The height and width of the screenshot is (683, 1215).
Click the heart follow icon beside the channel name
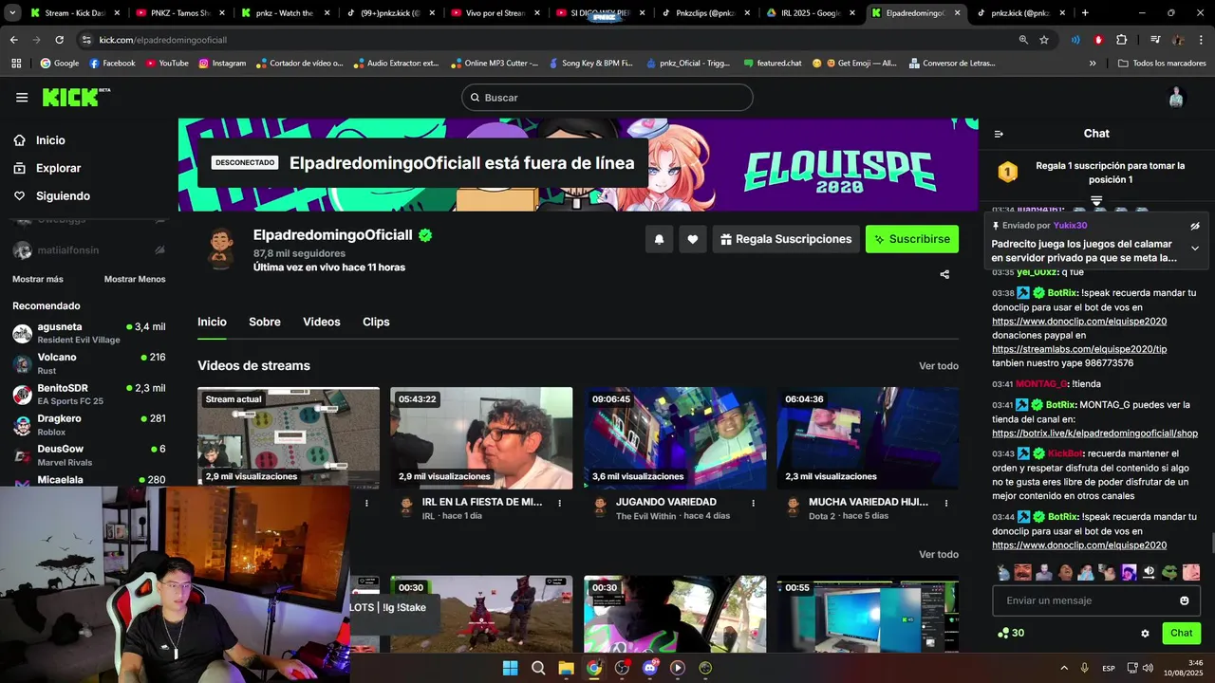coord(693,239)
